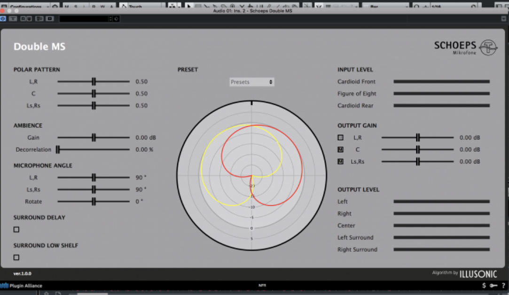Click the Plugin Alliance logo

click(x=22, y=286)
